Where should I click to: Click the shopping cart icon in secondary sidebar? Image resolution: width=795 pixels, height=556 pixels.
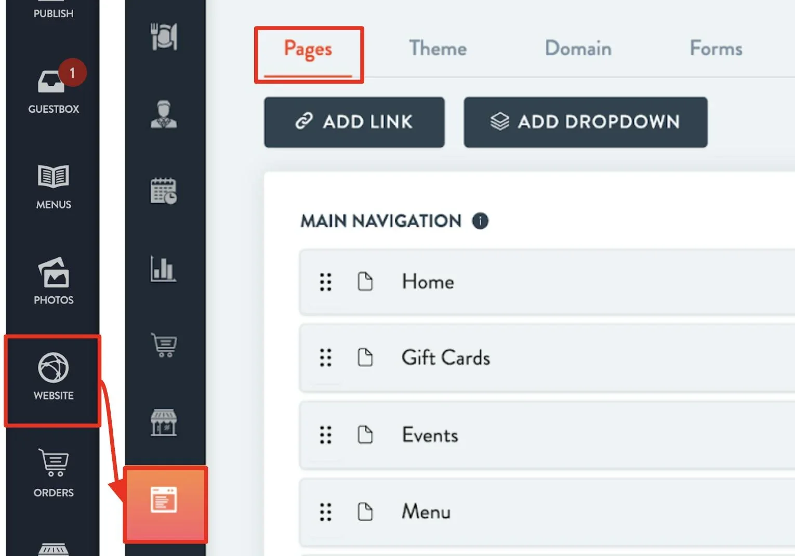click(164, 345)
